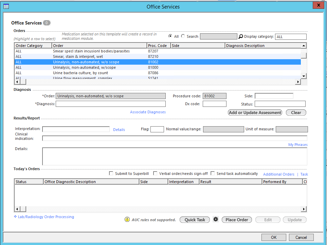Open the Details link next to Interpretation
This screenshot has height=245, width=327.
(119, 130)
